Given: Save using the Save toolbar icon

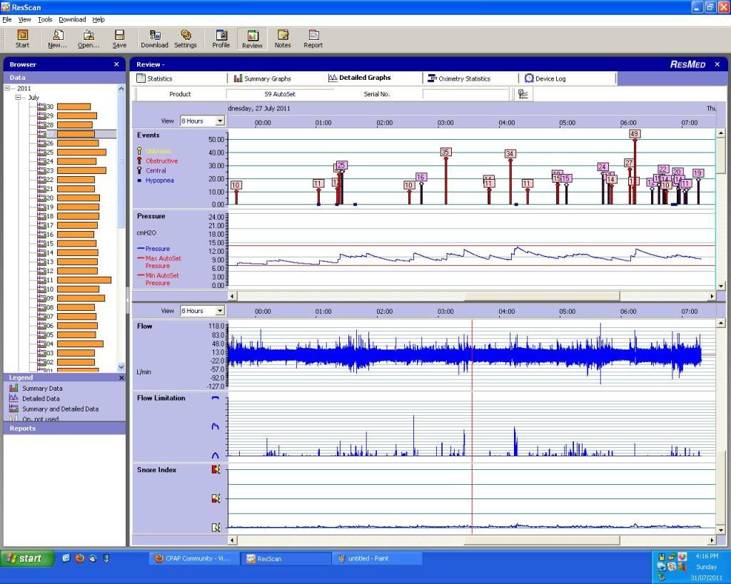Looking at the screenshot, I should point(119,39).
